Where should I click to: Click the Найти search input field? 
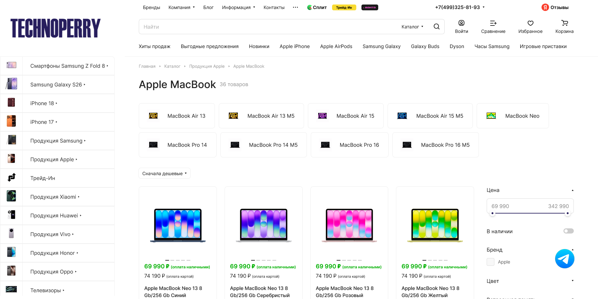pyautogui.click(x=268, y=27)
